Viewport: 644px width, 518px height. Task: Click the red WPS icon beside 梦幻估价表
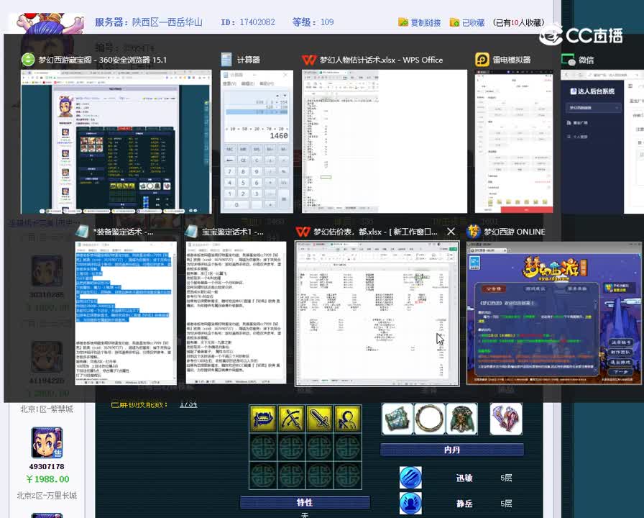pyautogui.click(x=303, y=232)
